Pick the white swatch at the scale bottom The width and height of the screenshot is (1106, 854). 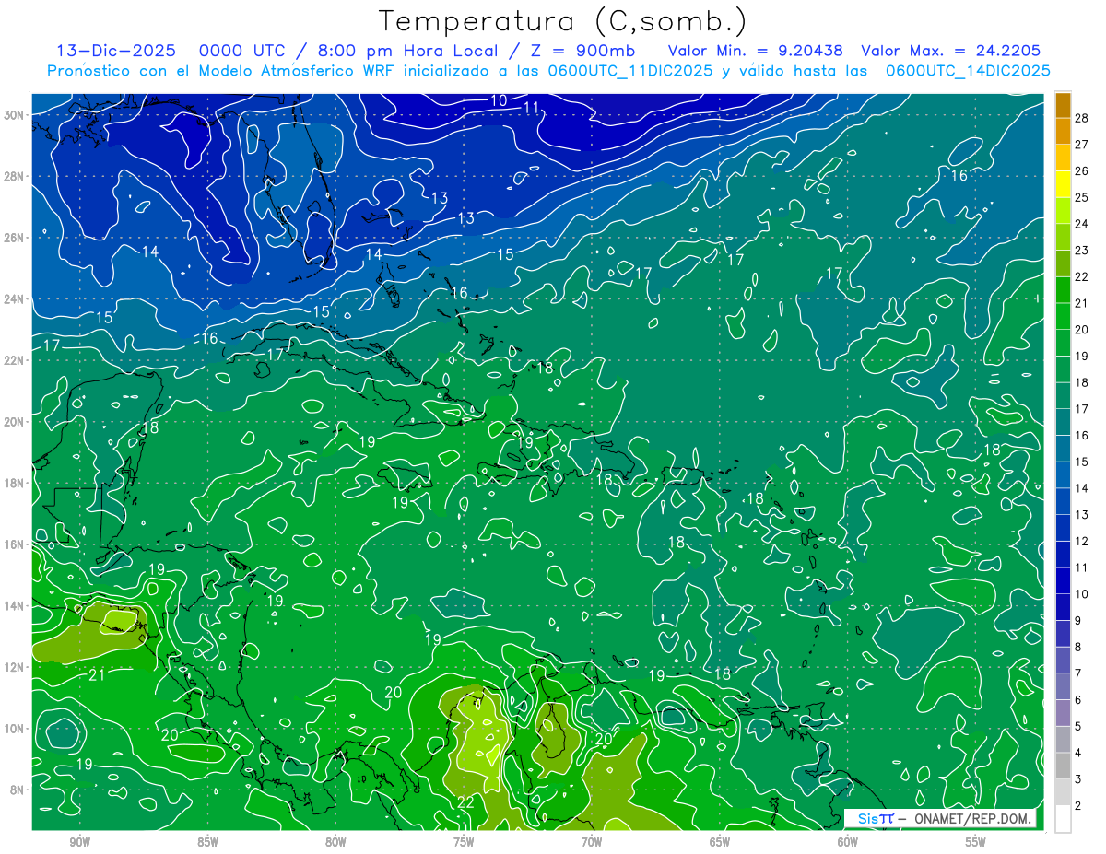click(1063, 818)
